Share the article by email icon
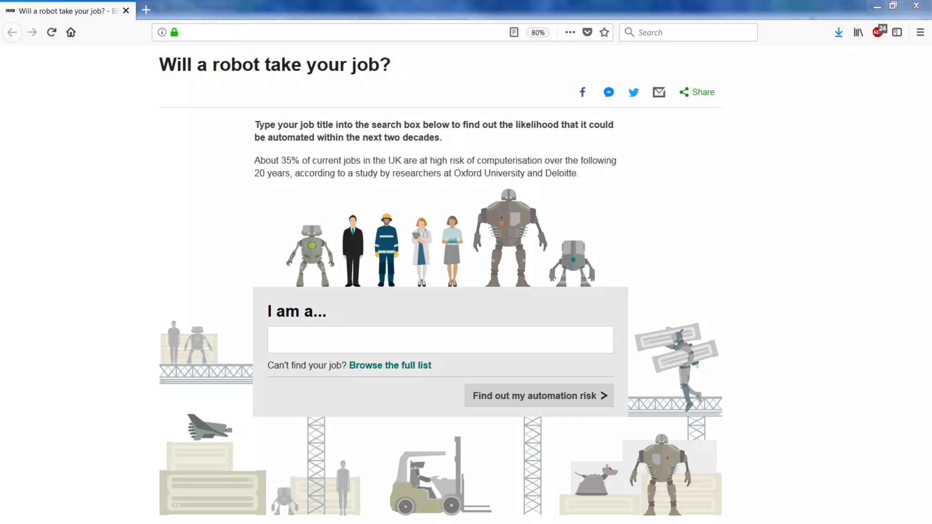 coord(658,92)
